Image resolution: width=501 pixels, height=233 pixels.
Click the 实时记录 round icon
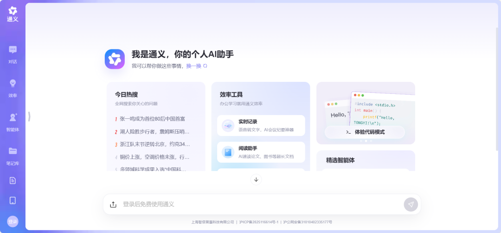tap(228, 126)
